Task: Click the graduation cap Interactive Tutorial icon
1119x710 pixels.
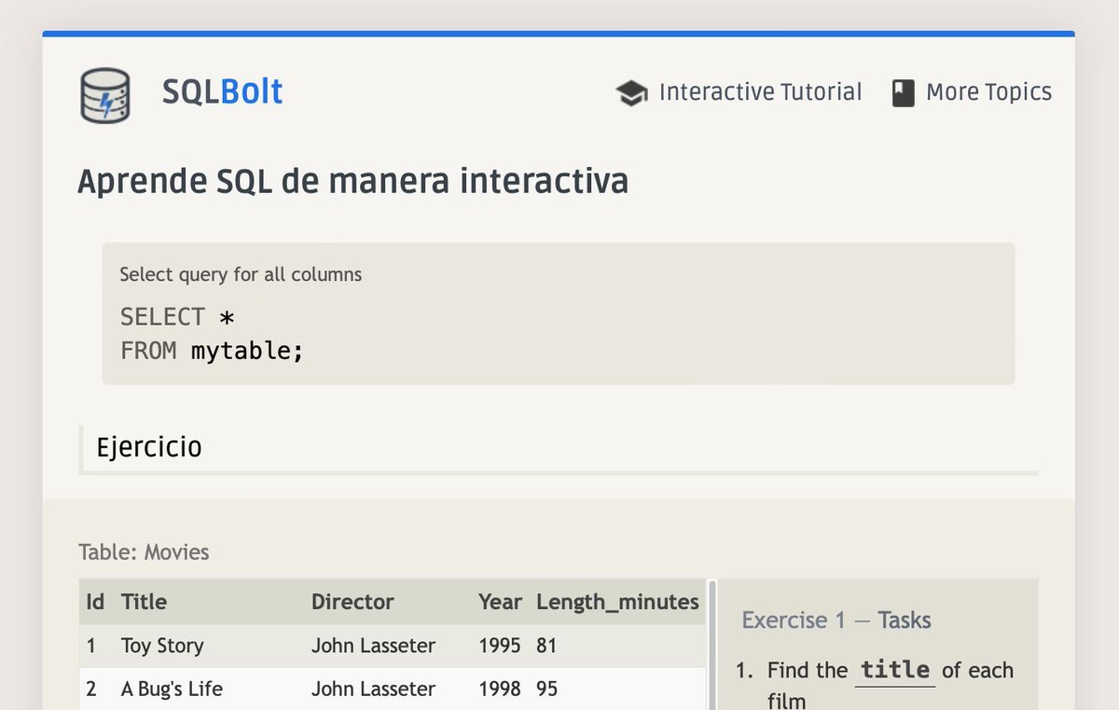Action: click(632, 92)
